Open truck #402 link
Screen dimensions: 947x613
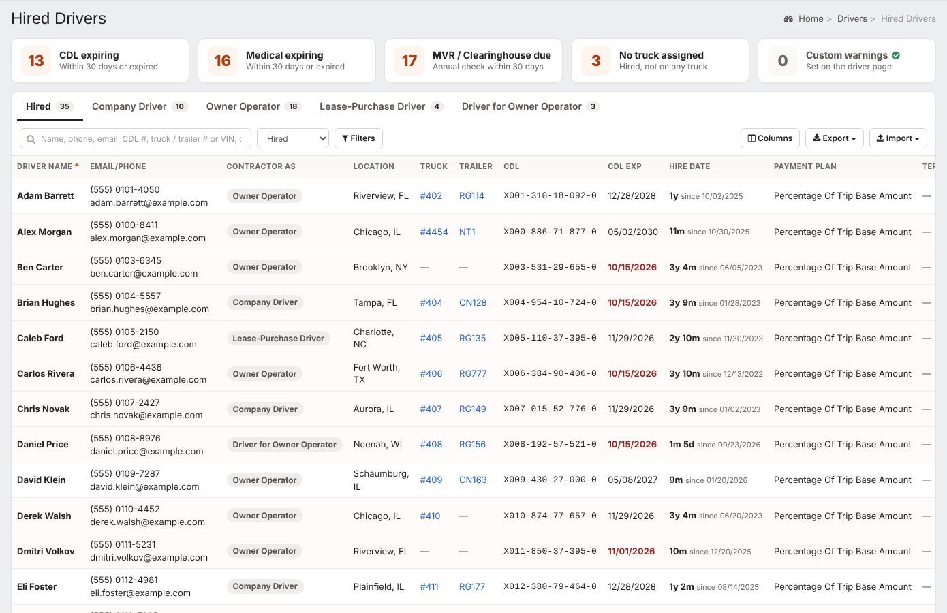click(x=431, y=196)
